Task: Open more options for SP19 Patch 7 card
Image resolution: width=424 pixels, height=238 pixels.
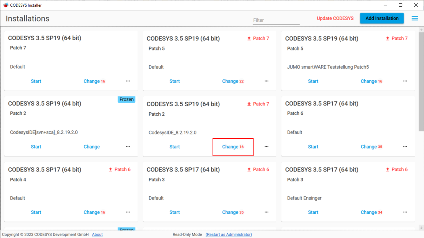Action: 128,81
